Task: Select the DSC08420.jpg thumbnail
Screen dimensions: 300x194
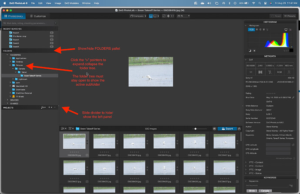Action: [194, 141]
